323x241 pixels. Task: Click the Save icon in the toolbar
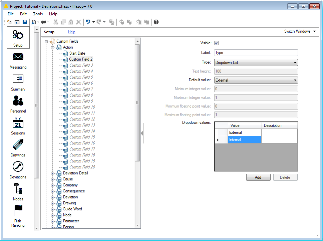pos(24,22)
